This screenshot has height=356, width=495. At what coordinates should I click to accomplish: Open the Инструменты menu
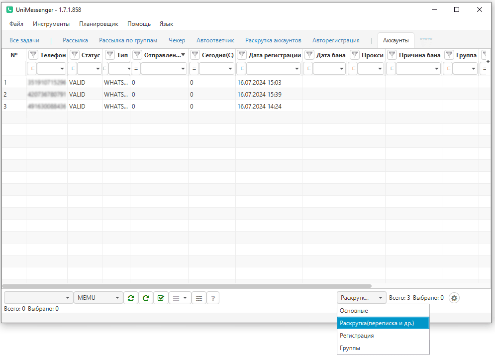tap(51, 24)
